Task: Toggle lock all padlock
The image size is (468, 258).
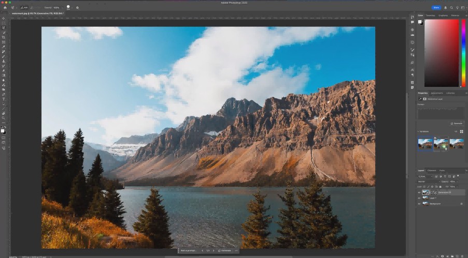Action: tap(440, 187)
